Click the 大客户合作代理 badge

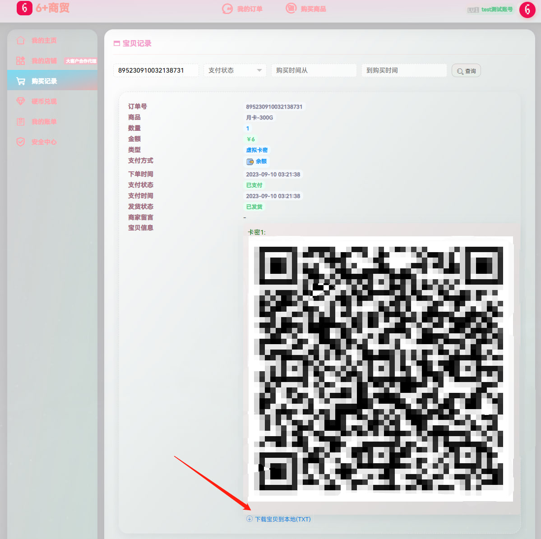[81, 61]
